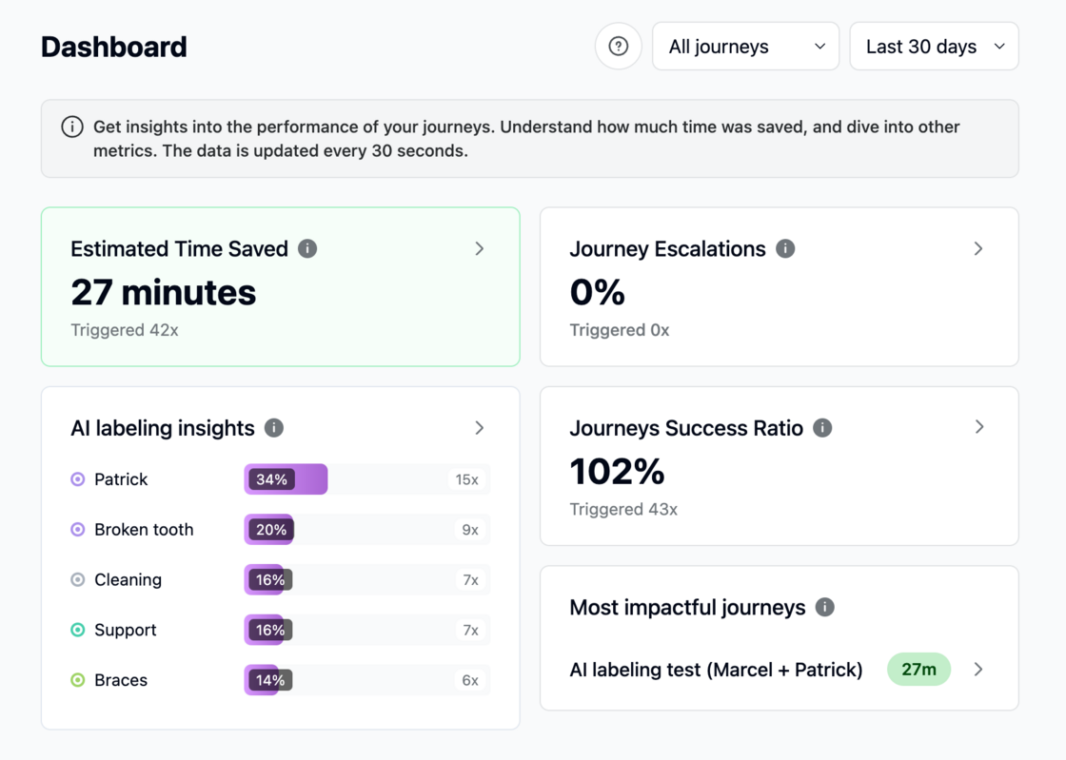Click info icon beside Journeys Success Ratio

pos(822,428)
